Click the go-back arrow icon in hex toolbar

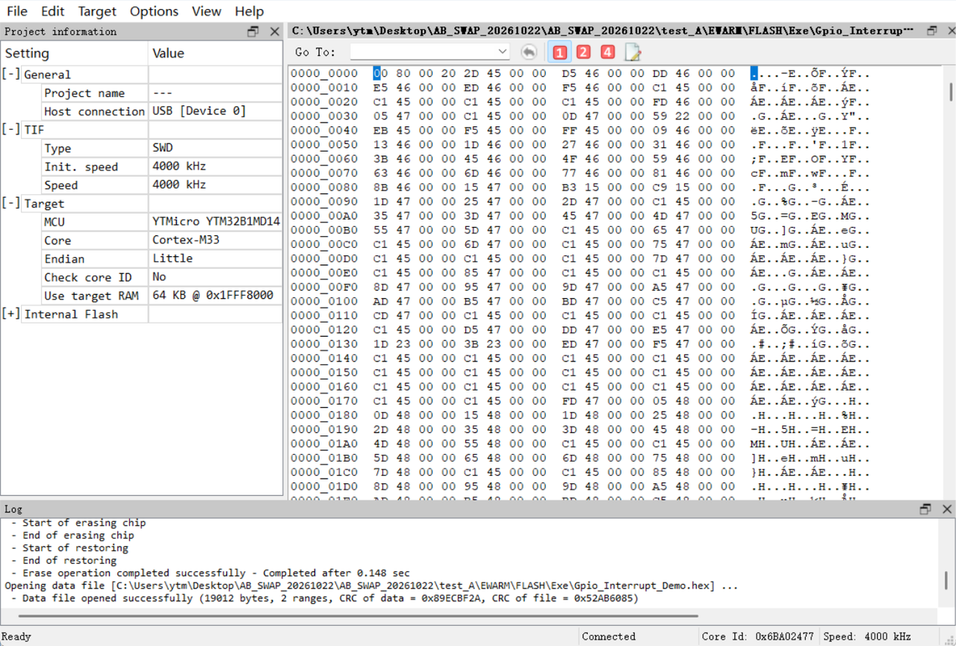(529, 52)
